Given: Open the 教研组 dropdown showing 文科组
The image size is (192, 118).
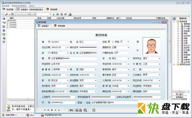Looking at the screenshot, I should (128, 86).
